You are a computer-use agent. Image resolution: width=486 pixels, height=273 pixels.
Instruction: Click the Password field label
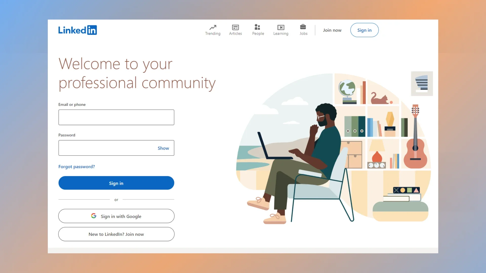67,135
